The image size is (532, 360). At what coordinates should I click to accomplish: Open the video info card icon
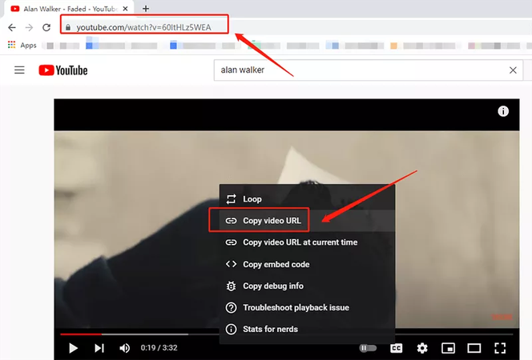(x=503, y=111)
